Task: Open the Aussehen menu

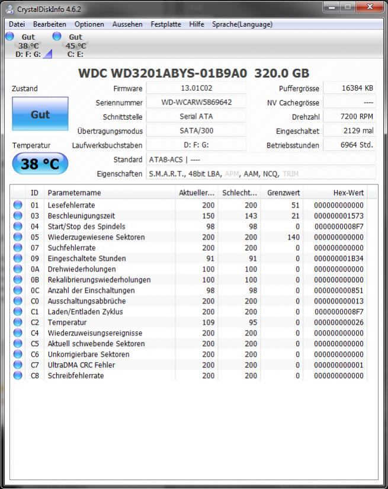Action: tap(127, 24)
